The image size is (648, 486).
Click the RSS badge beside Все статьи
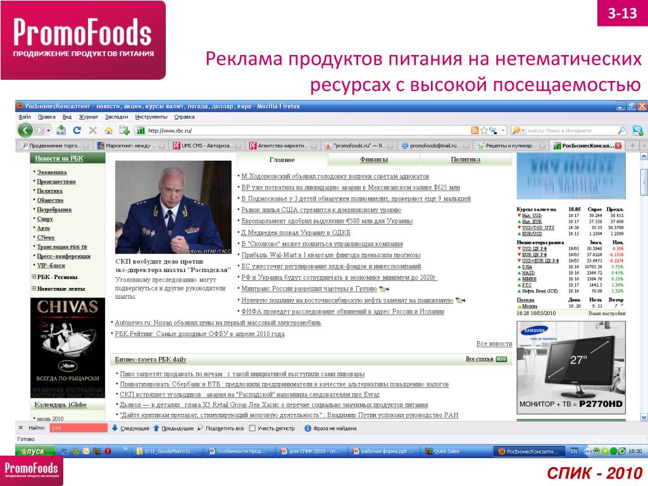pos(501,359)
